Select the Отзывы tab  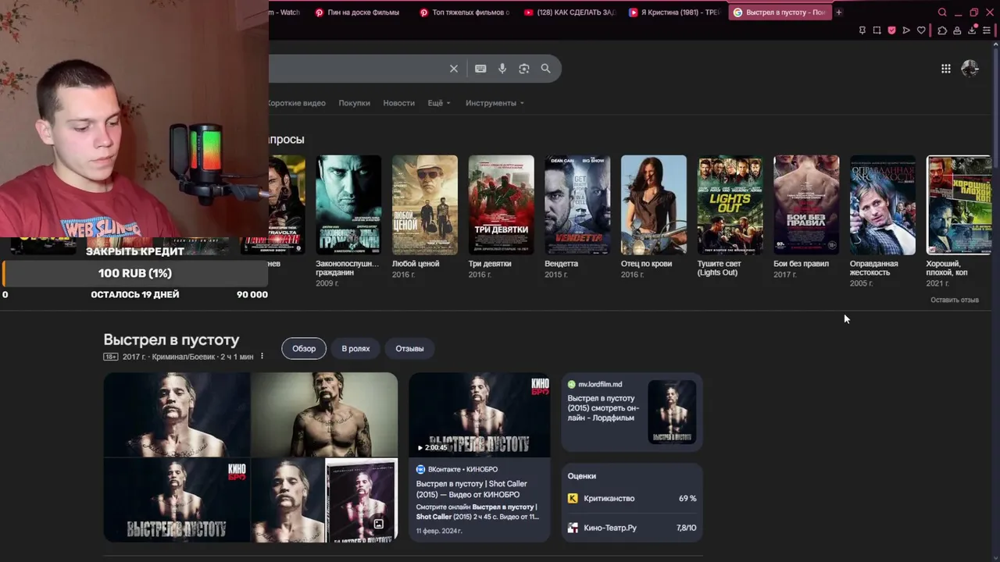(409, 349)
